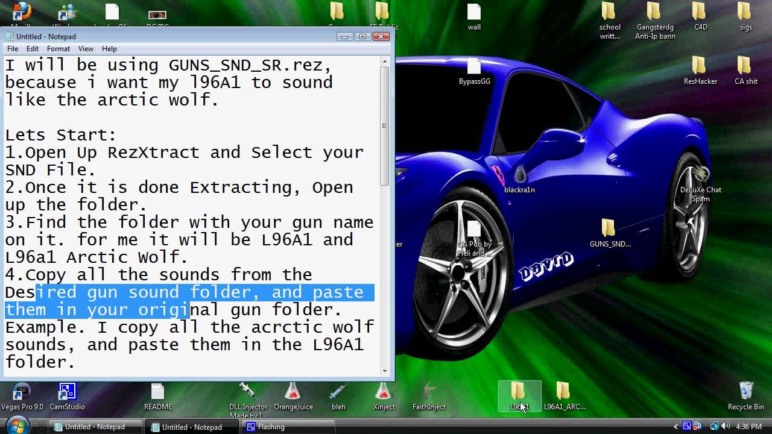
Task: Click the Notepad scrollbar up arrow
Action: pos(384,61)
